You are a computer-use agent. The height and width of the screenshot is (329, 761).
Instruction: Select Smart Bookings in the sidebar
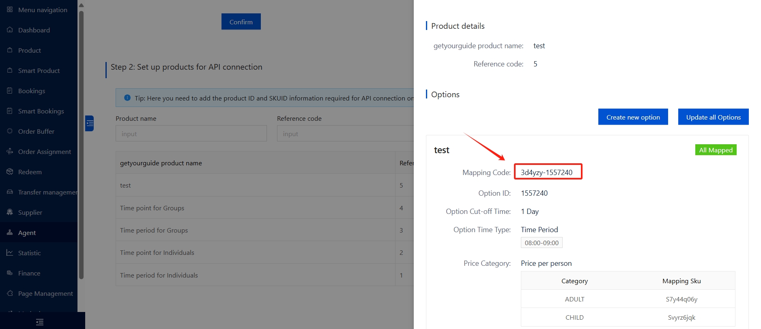tap(41, 111)
